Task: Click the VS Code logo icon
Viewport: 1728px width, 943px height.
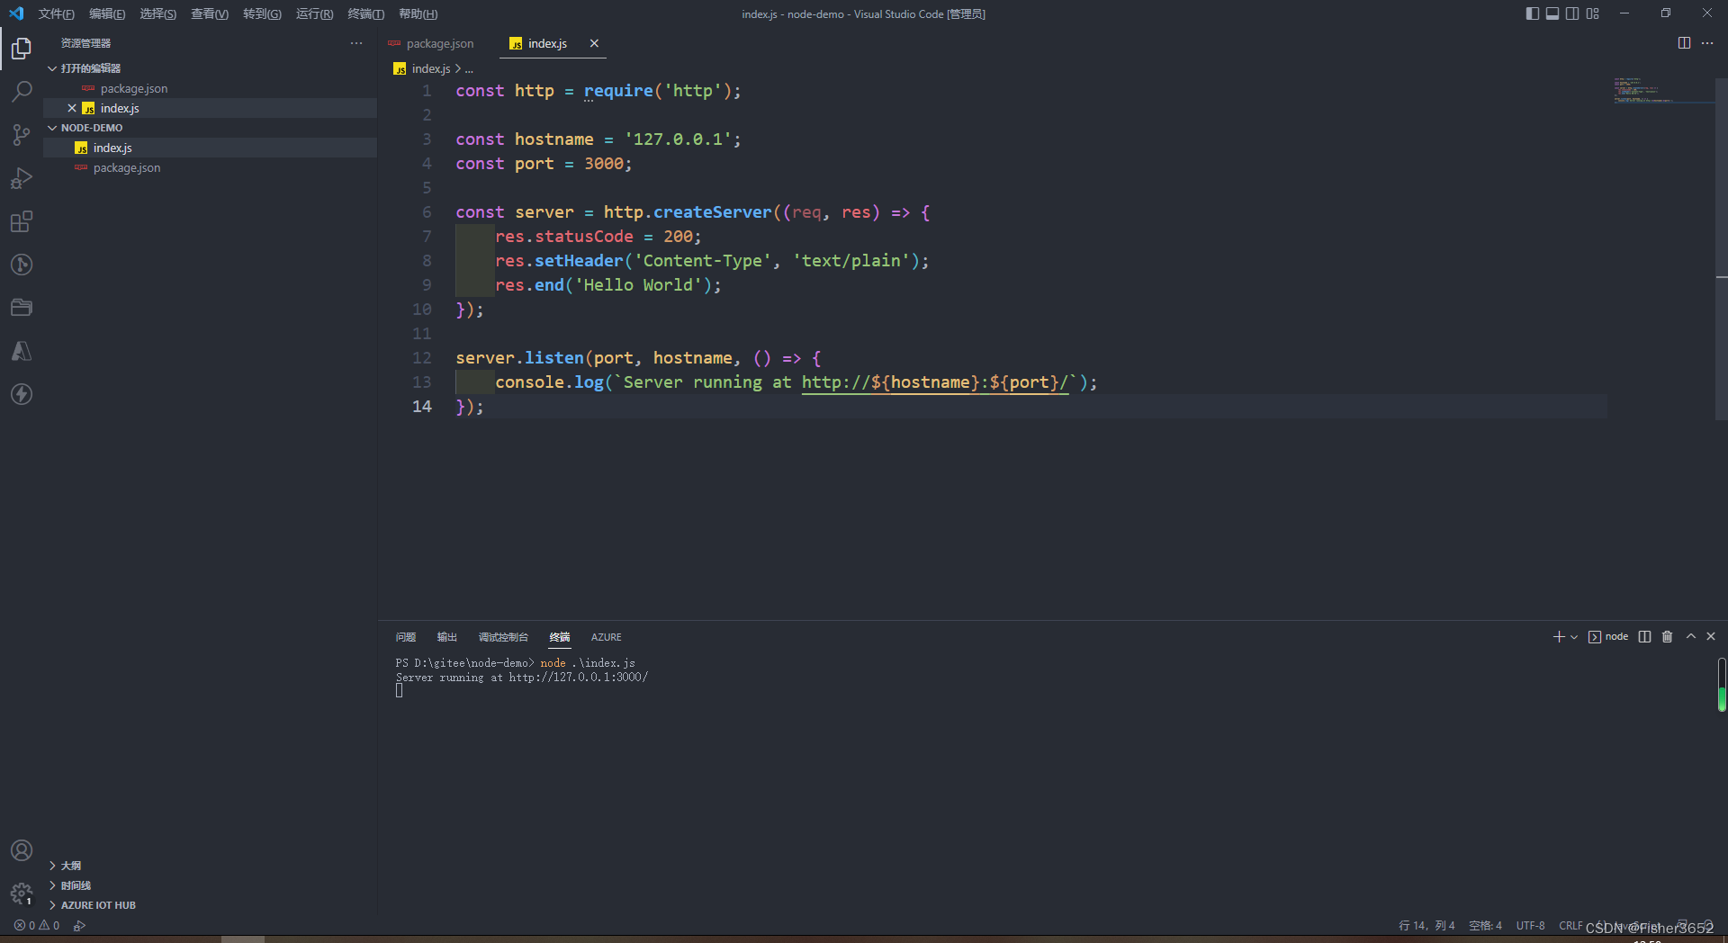Action: 16,13
